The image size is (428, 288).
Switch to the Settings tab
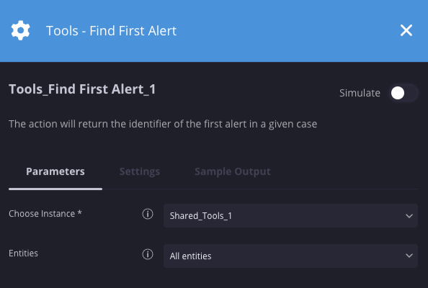click(x=140, y=171)
